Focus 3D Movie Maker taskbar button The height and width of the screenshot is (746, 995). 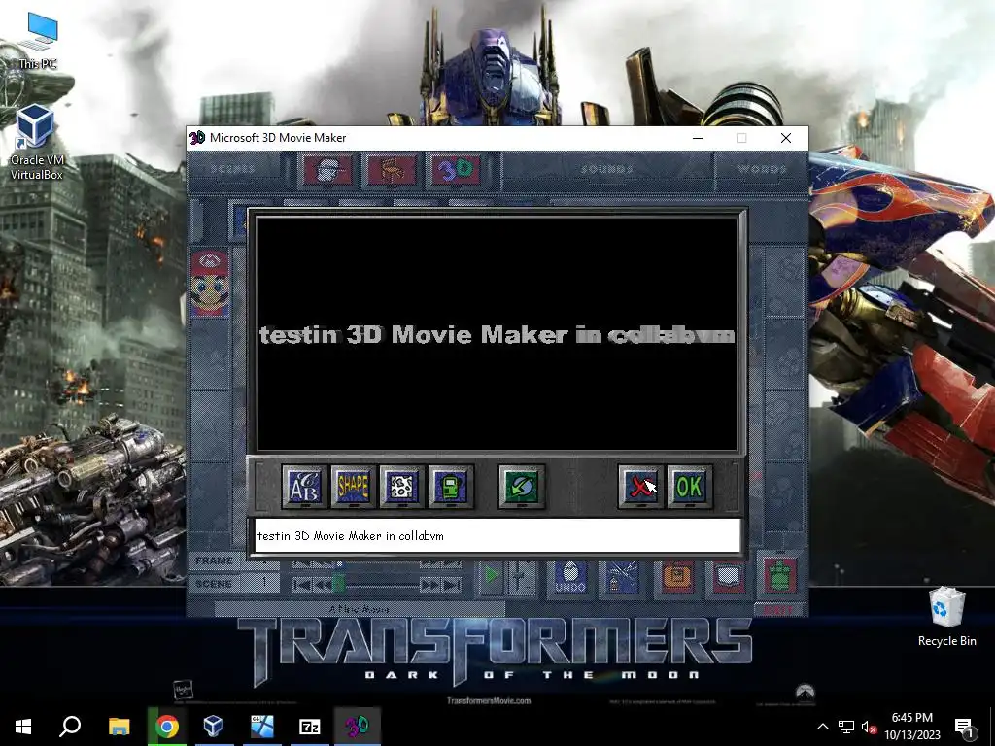(x=358, y=727)
